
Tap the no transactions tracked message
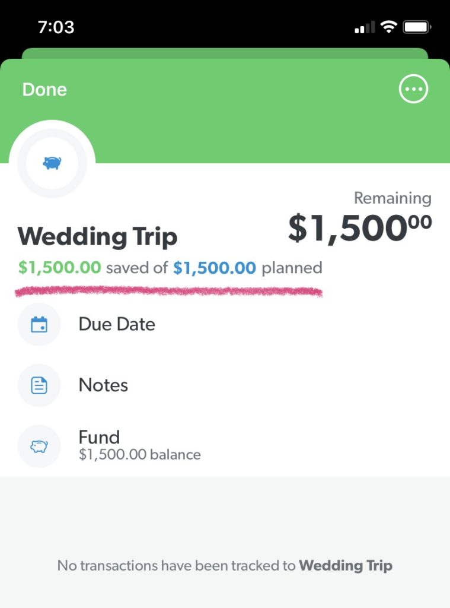click(x=225, y=565)
